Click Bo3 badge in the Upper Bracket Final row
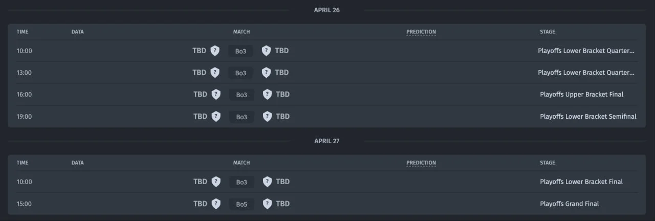The height and width of the screenshot is (221, 655). coord(242,95)
